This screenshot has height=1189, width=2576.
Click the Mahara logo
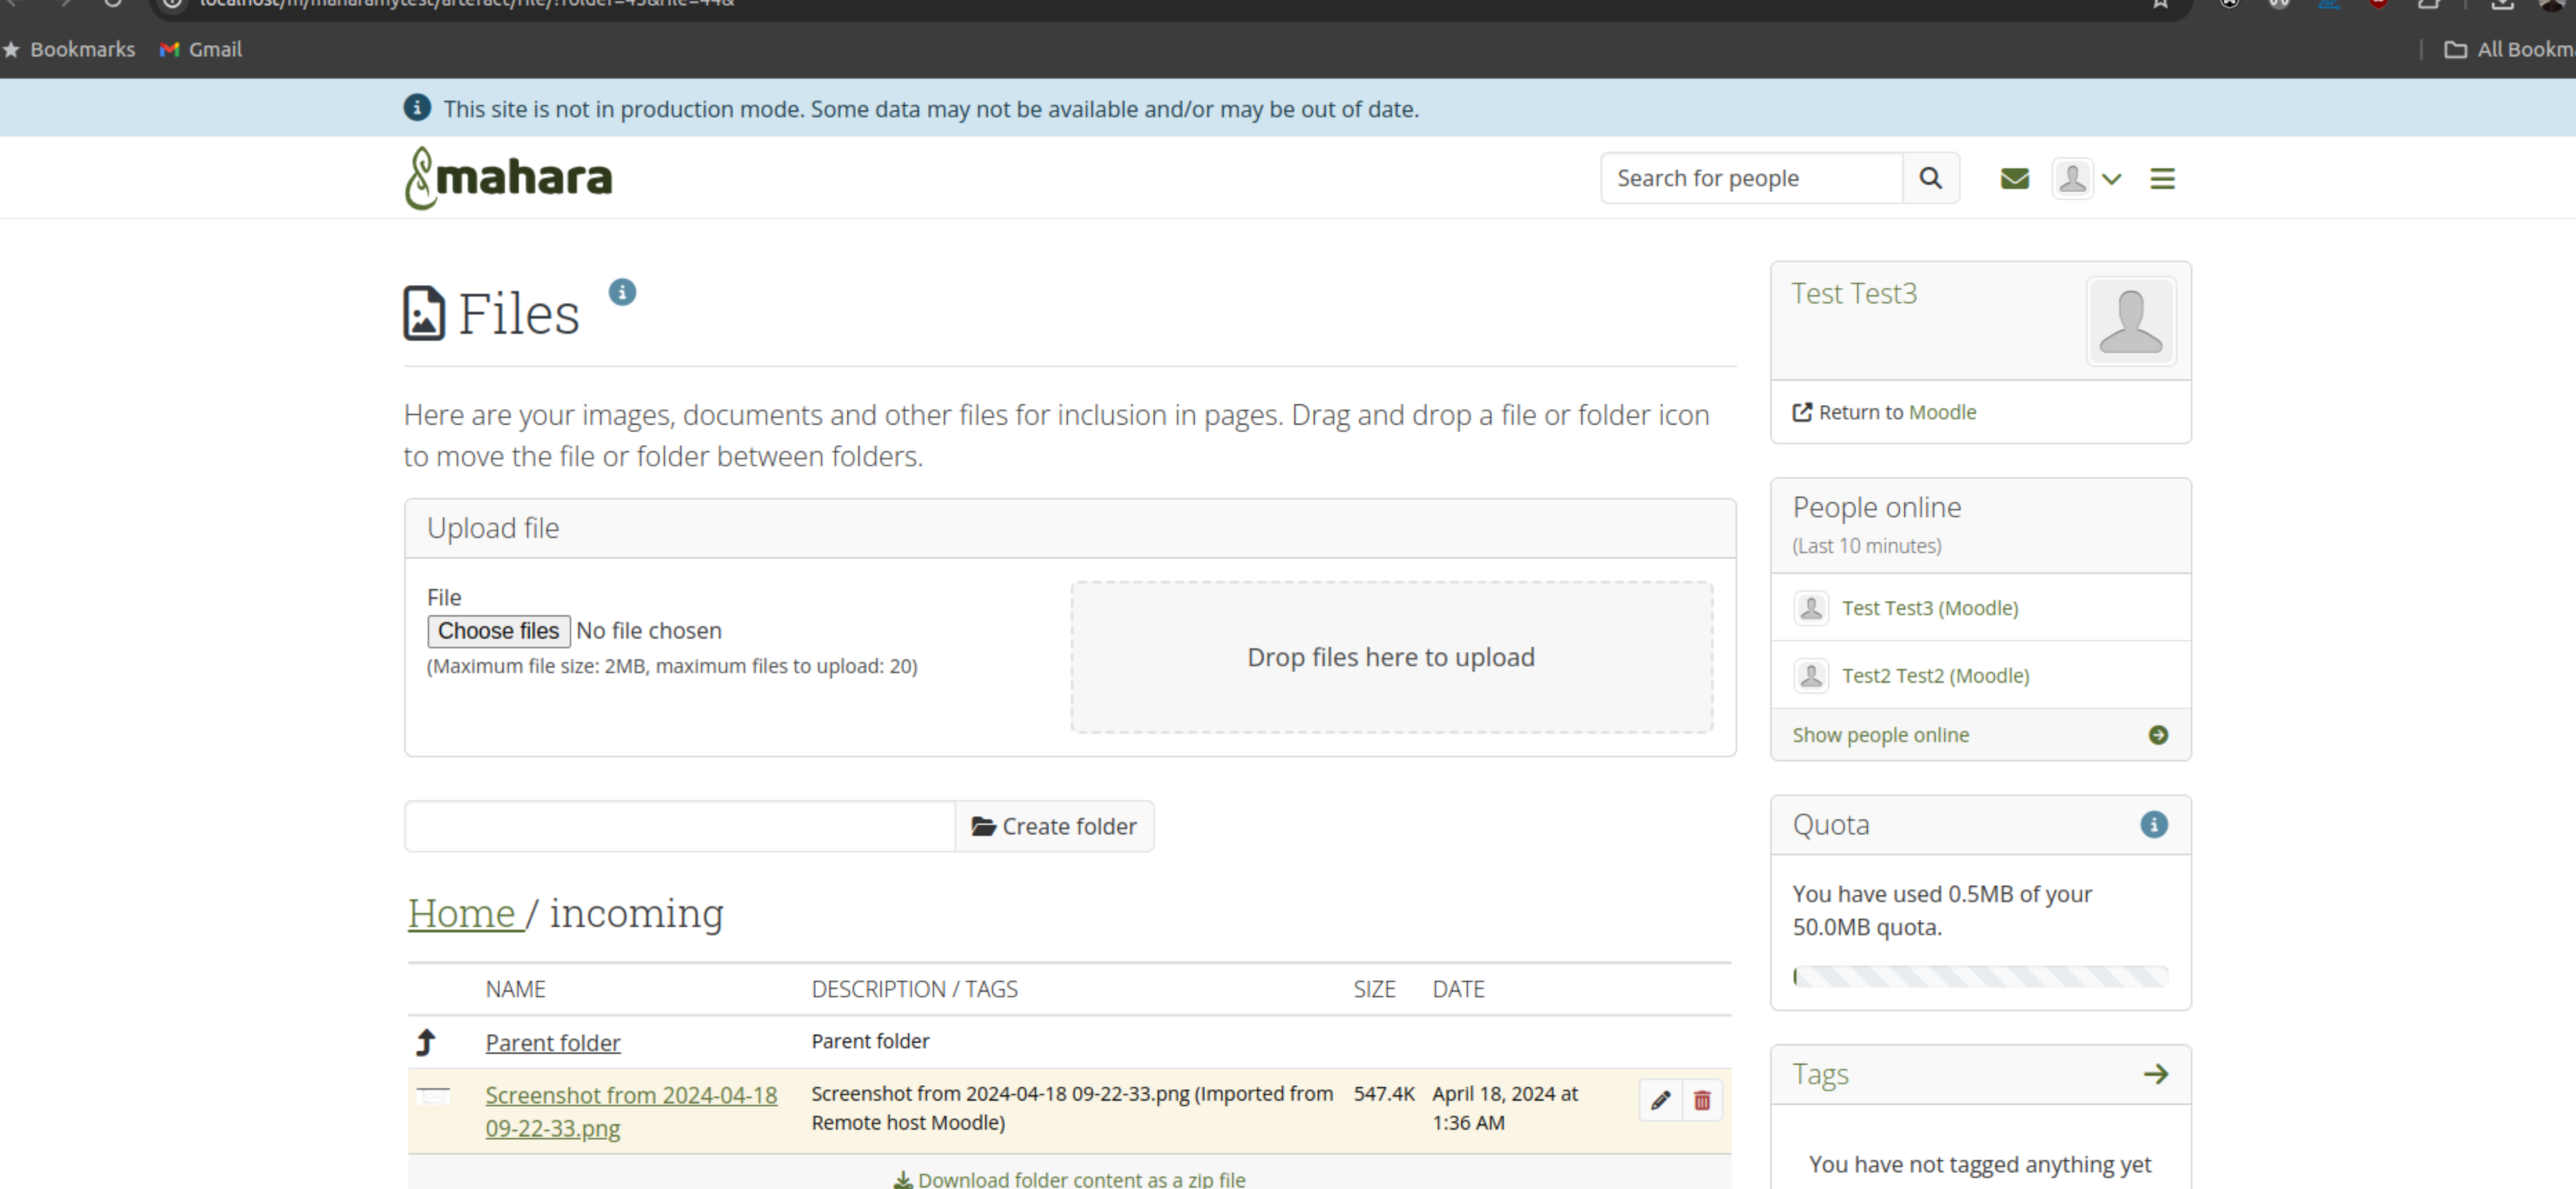(x=508, y=178)
